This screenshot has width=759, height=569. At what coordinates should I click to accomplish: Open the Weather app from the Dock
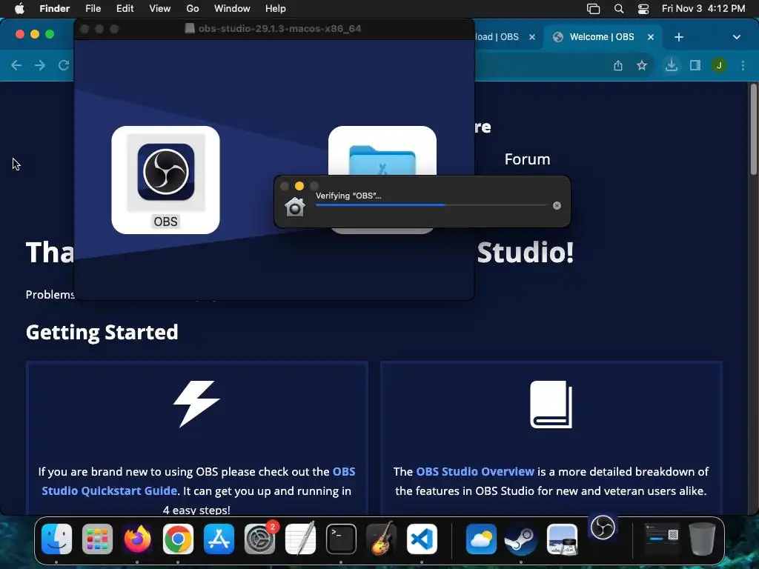click(481, 539)
